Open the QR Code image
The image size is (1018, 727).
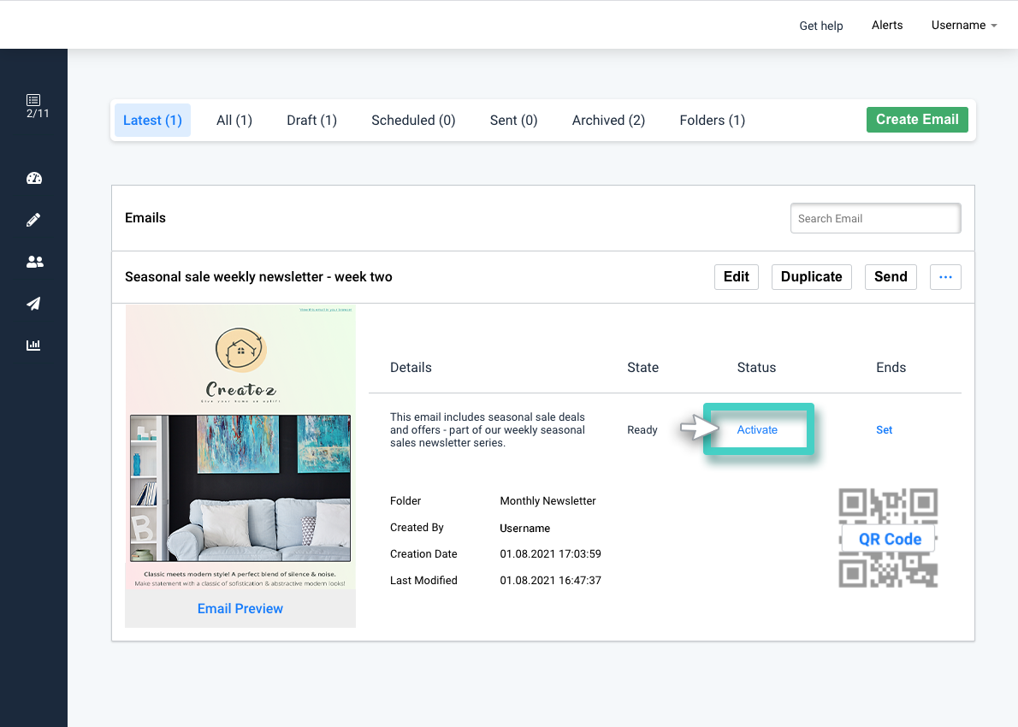888,538
